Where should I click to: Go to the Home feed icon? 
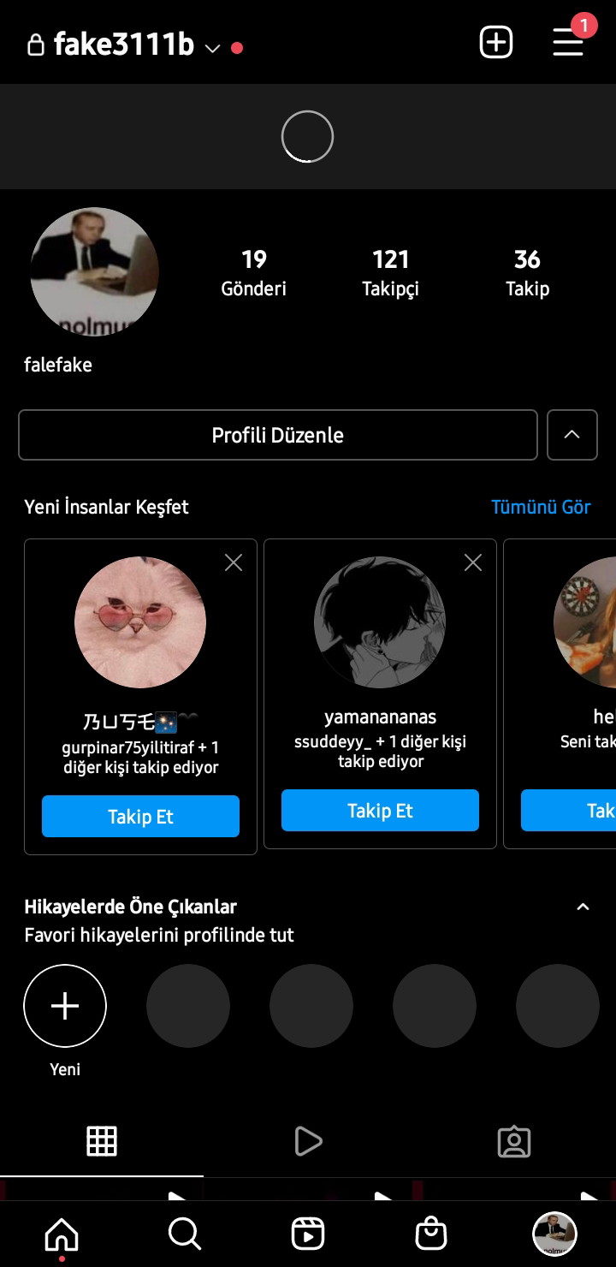click(x=62, y=1234)
